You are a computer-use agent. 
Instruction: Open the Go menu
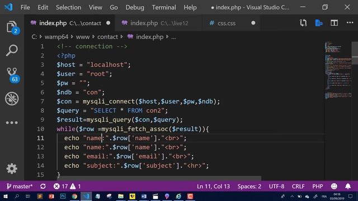coord(114,7)
